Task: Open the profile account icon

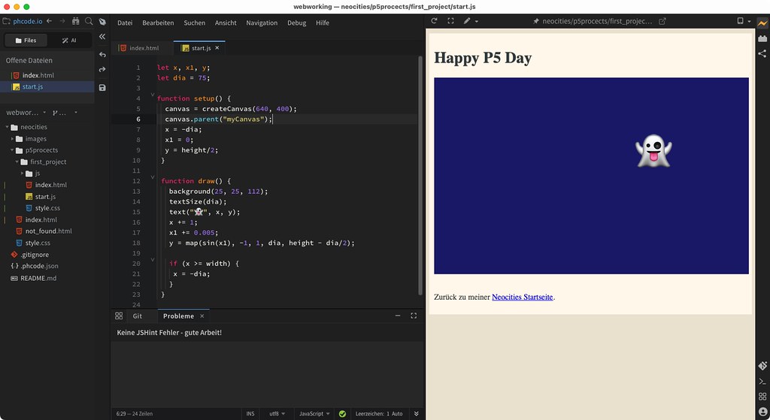Action: click(762, 412)
